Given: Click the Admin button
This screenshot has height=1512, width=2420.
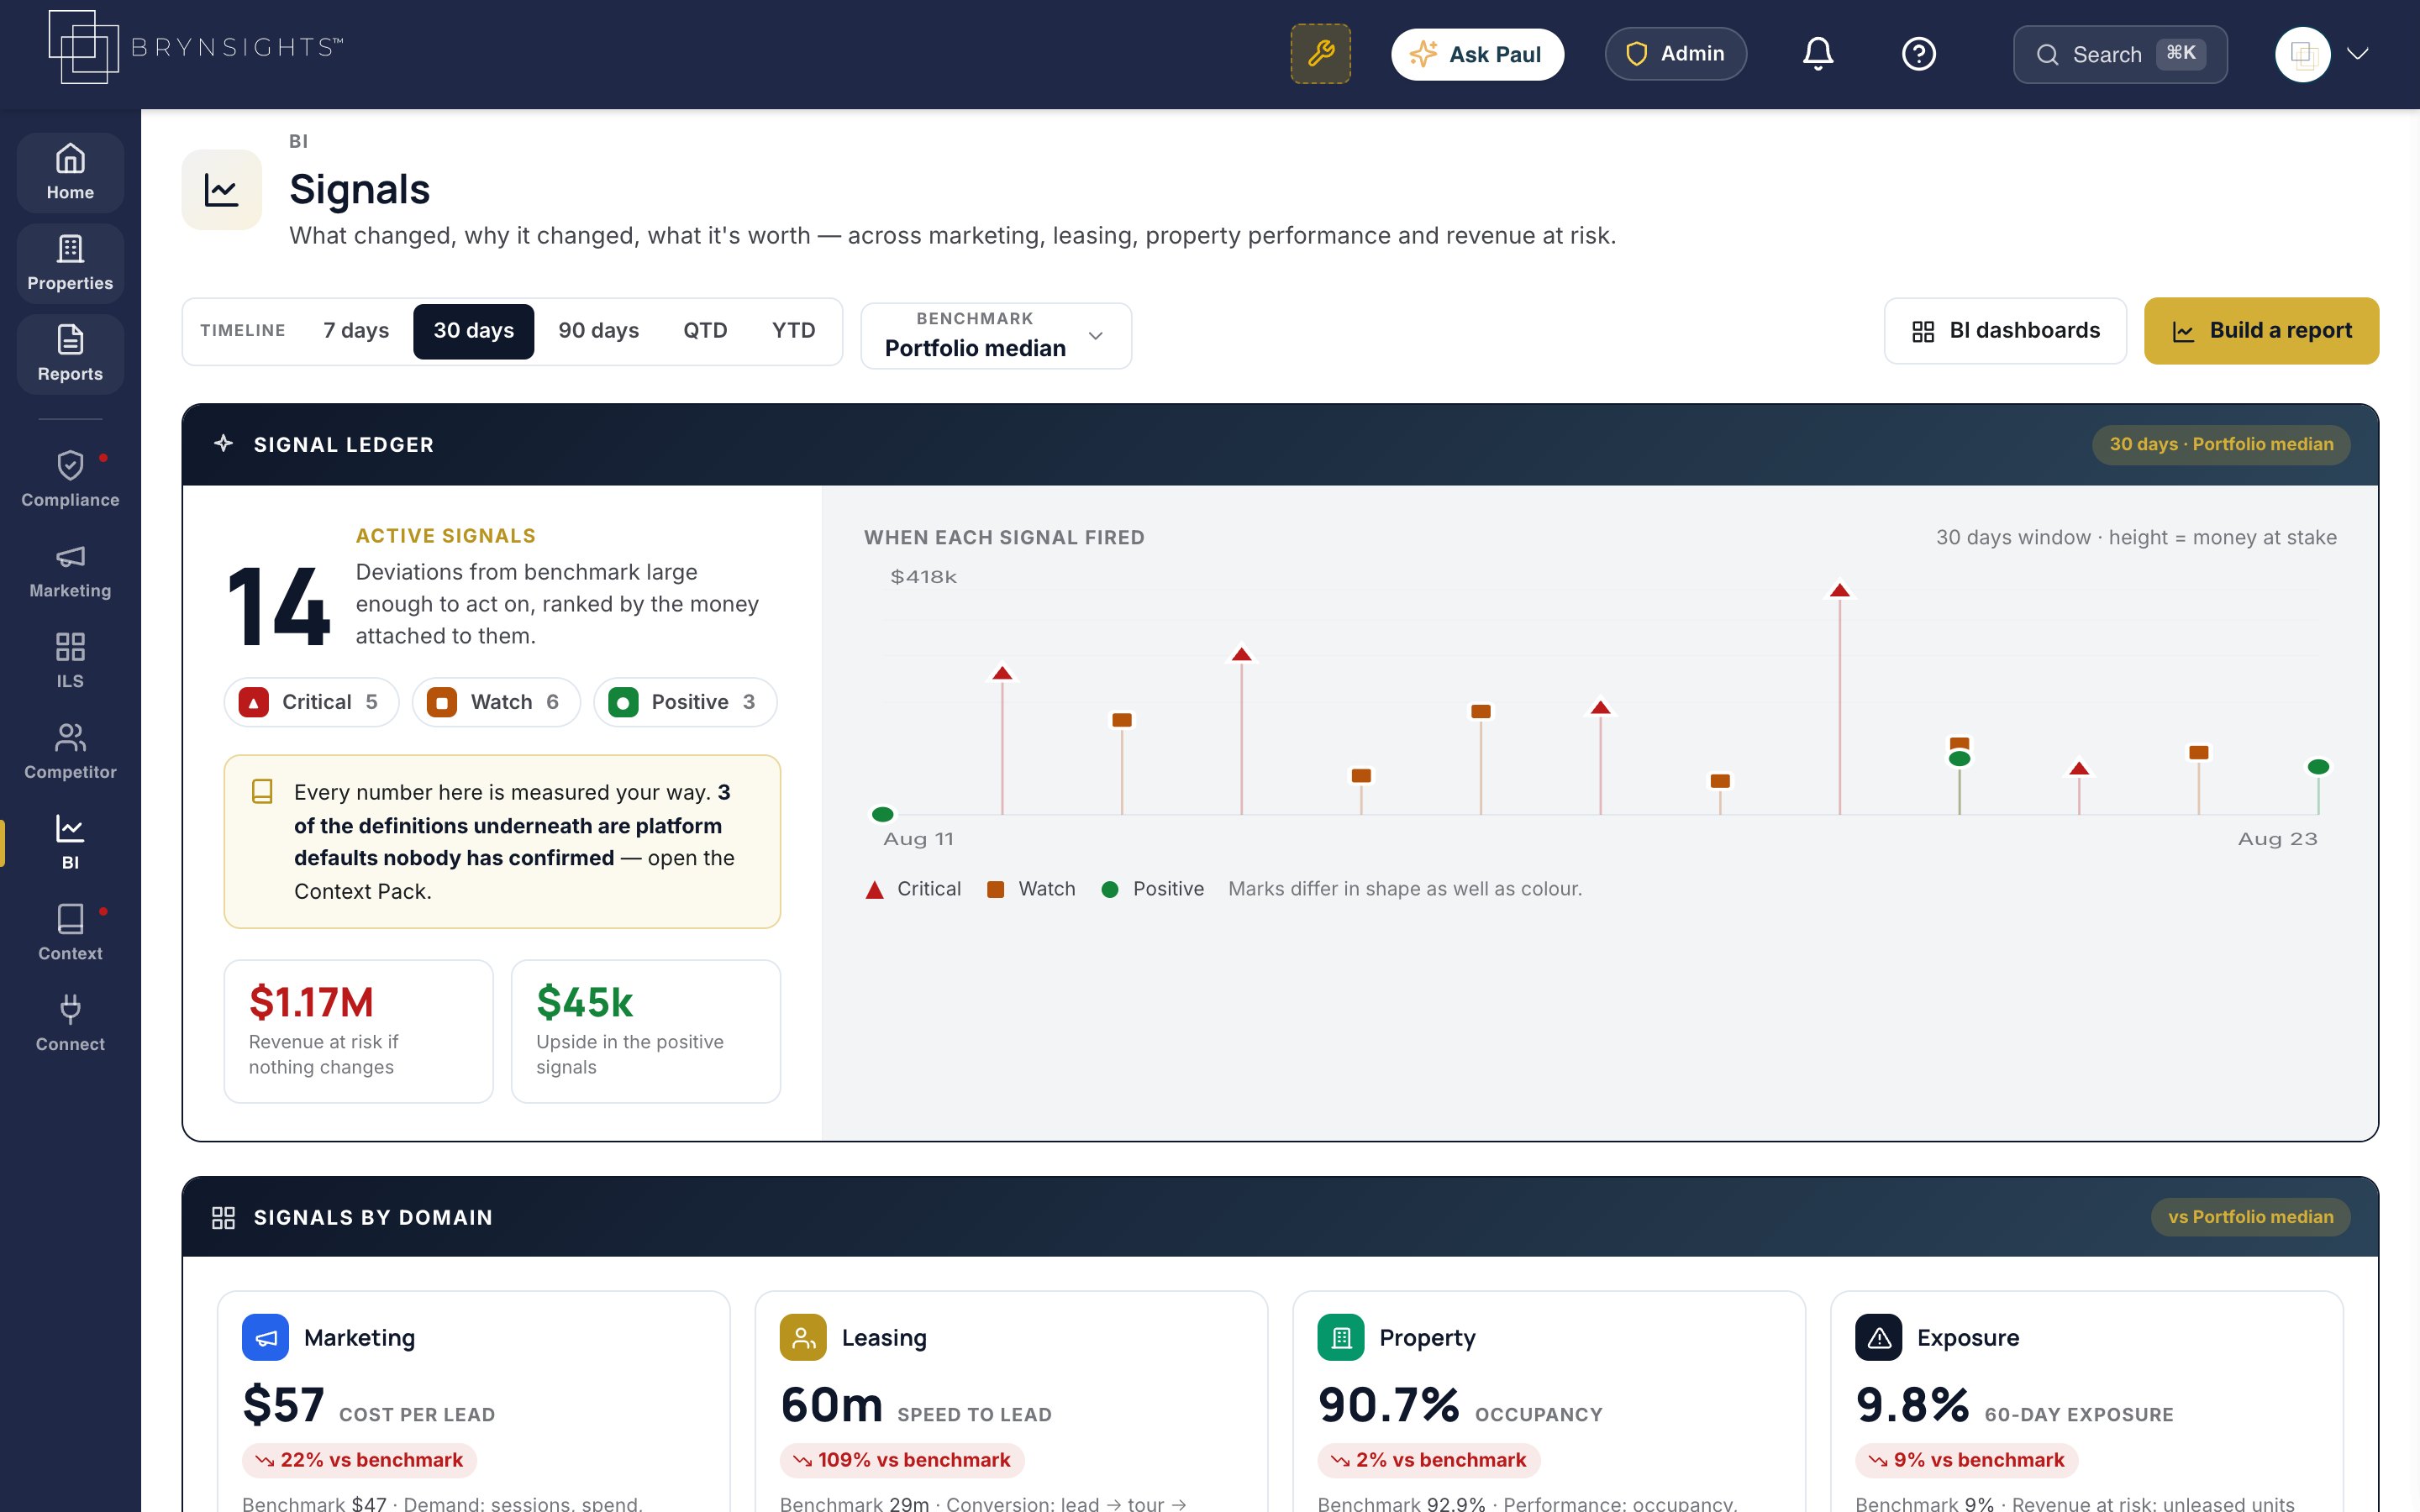Looking at the screenshot, I should tap(1675, 54).
